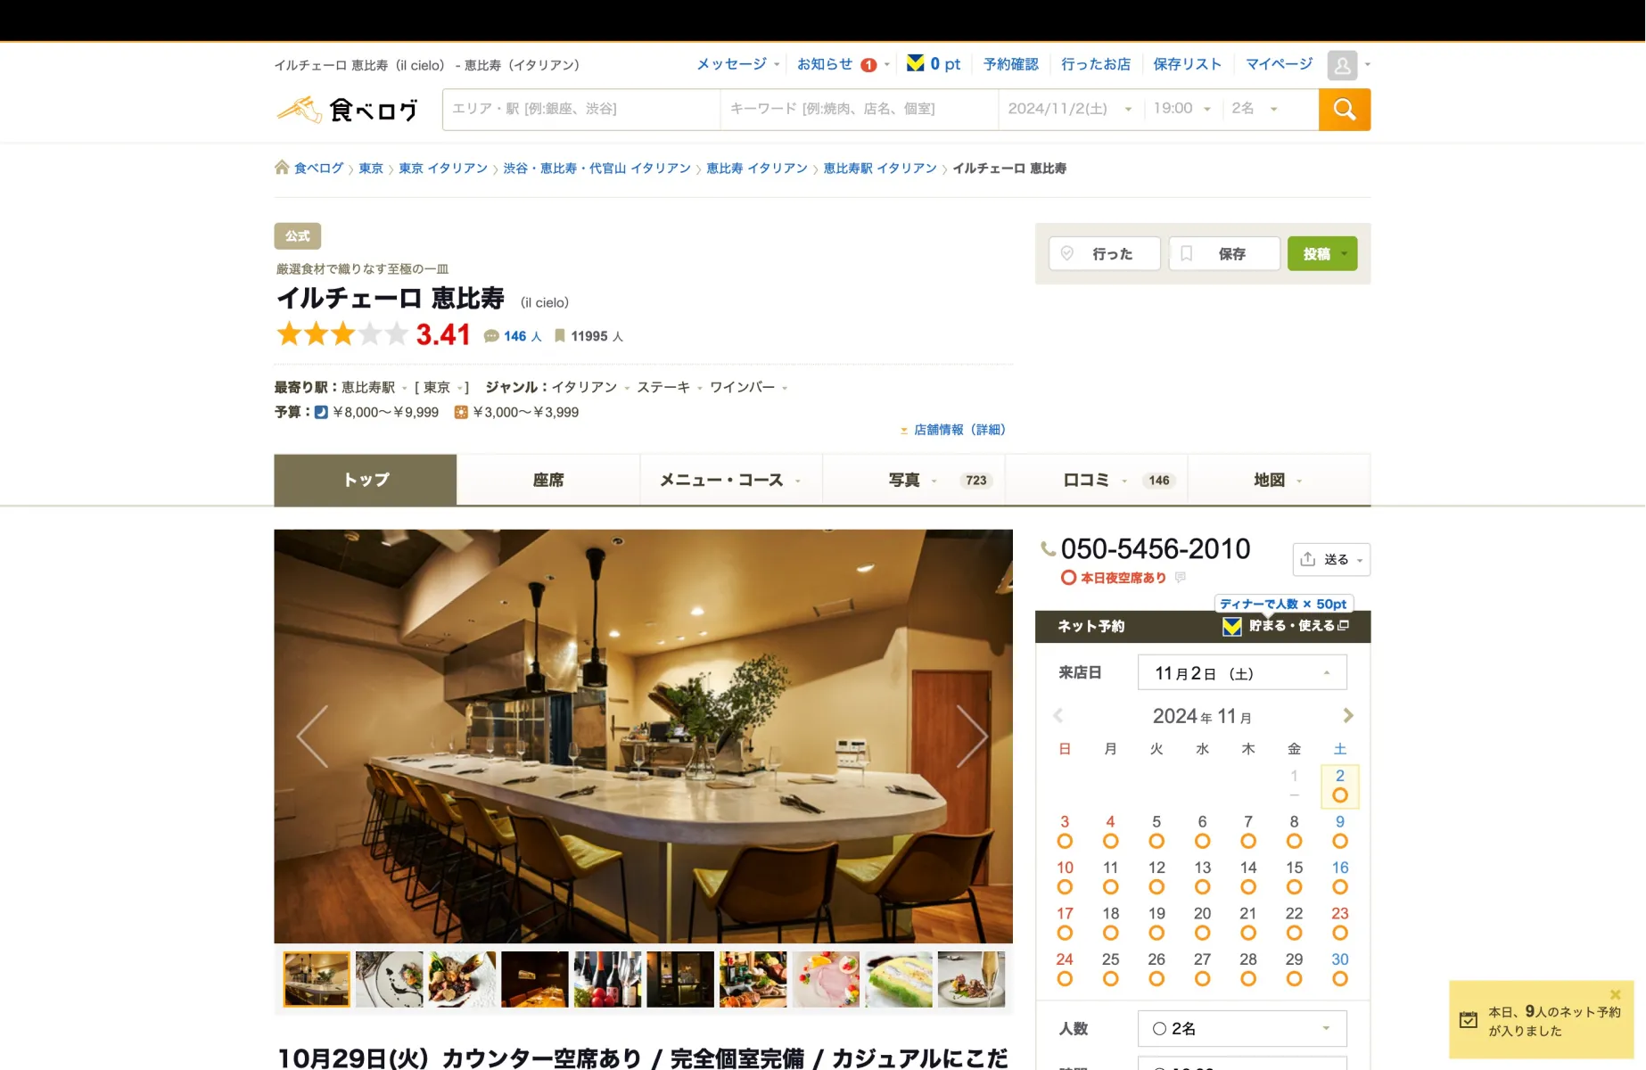
Task: Switch to the 座席 tab
Action: point(547,481)
